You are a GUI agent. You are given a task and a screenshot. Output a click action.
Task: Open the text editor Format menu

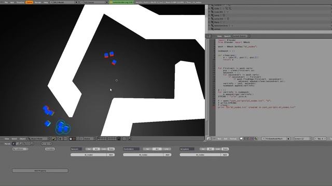pos(233,139)
